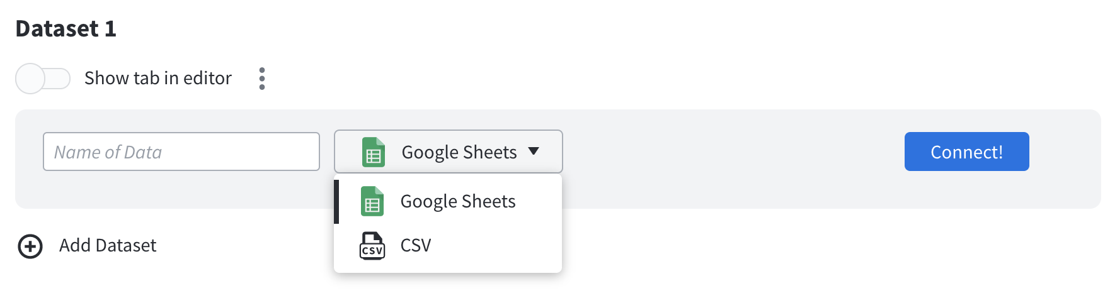1110x298 pixels.
Task: Click the CSV file icon
Action: coord(372,245)
